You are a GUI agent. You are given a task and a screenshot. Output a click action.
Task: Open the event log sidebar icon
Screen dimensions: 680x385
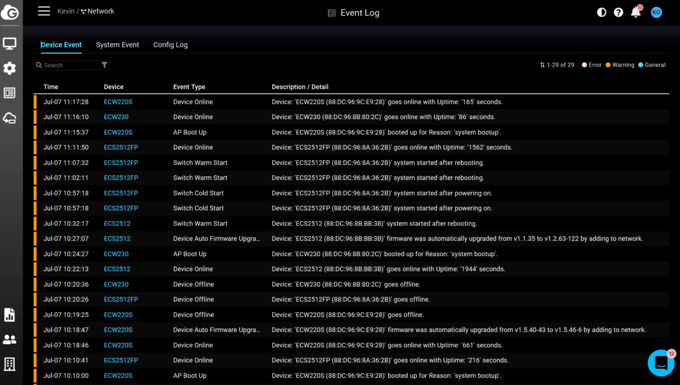(x=9, y=93)
